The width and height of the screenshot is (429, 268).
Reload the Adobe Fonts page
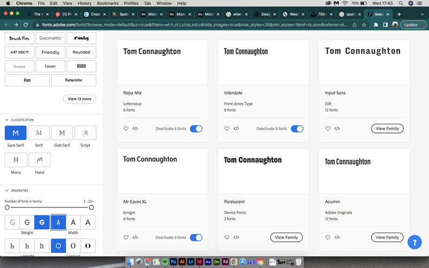point(26,25)
